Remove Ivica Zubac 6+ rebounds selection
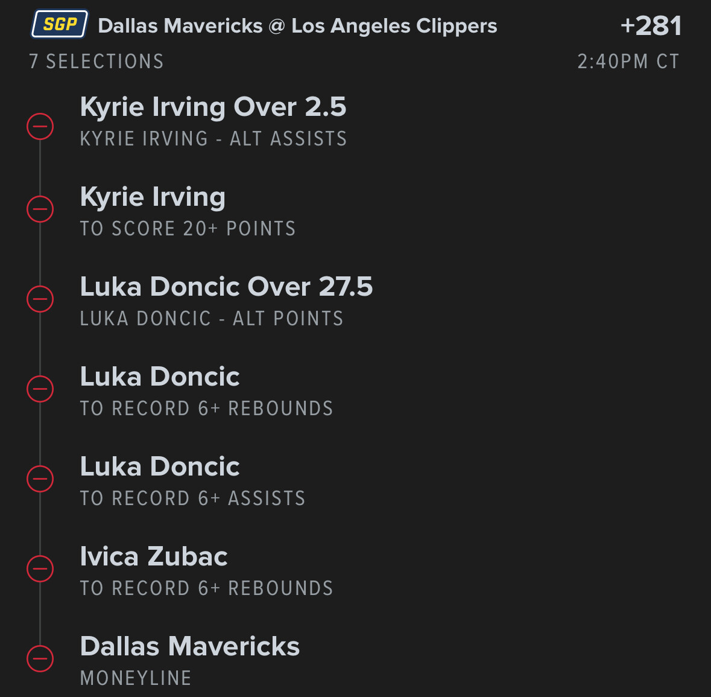The height and width of the screenshot is (697, 711). pos(40,568)
